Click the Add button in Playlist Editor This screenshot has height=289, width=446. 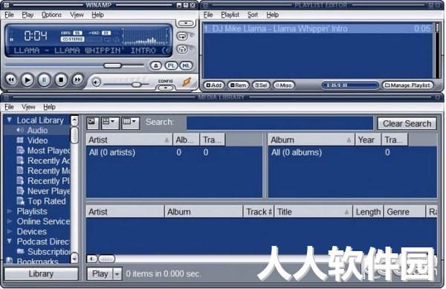213,85
